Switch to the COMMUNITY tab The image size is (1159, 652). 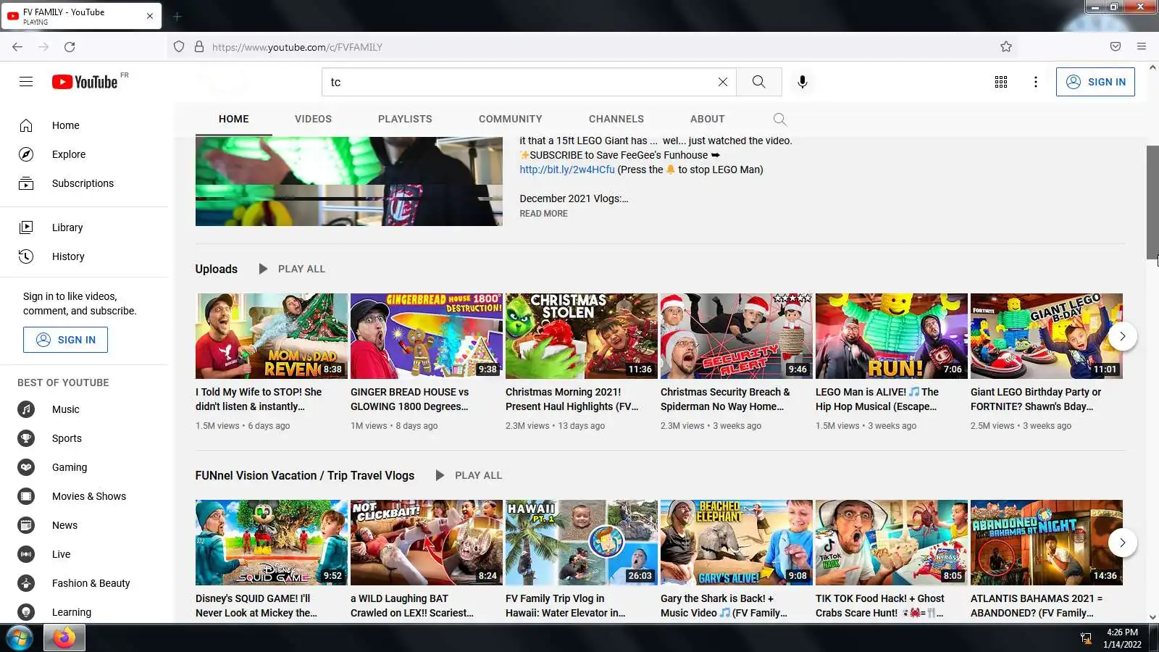[511, 119]
